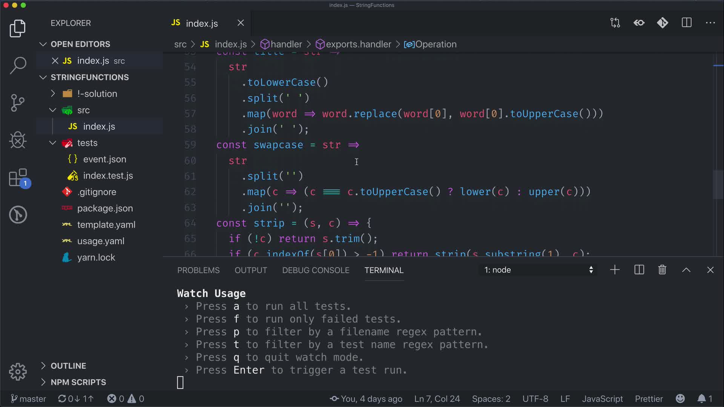This screenshot has height=407, width=724.
Task: Click the Prettier status bar button
Action: click(x=649, y=399)
